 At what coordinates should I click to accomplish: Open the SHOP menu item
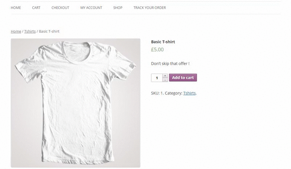point(117,8)
